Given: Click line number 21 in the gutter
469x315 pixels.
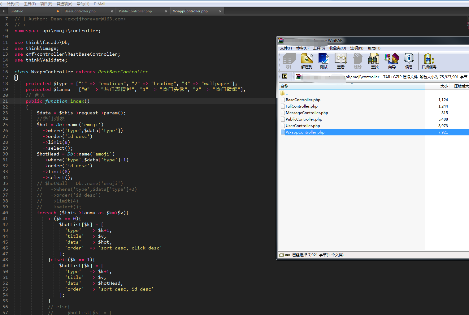Looking at the screenshot, I should [x=5, y=101].
